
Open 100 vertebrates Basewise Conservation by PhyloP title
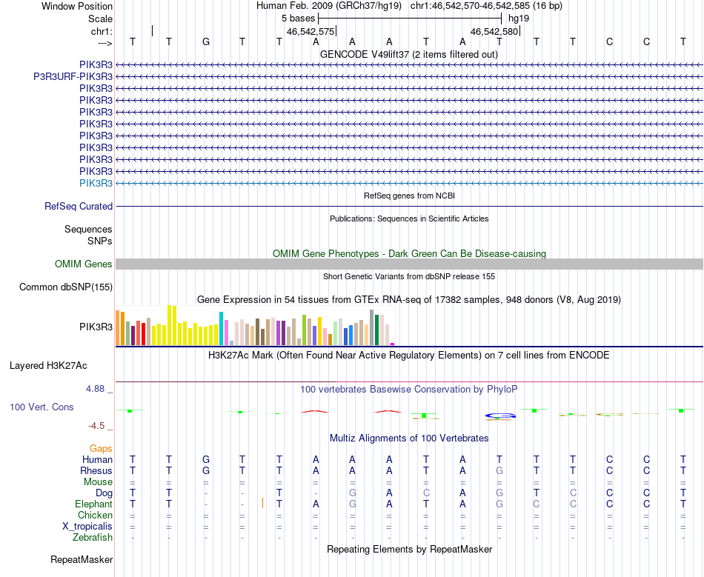click(x=409, y=390)
